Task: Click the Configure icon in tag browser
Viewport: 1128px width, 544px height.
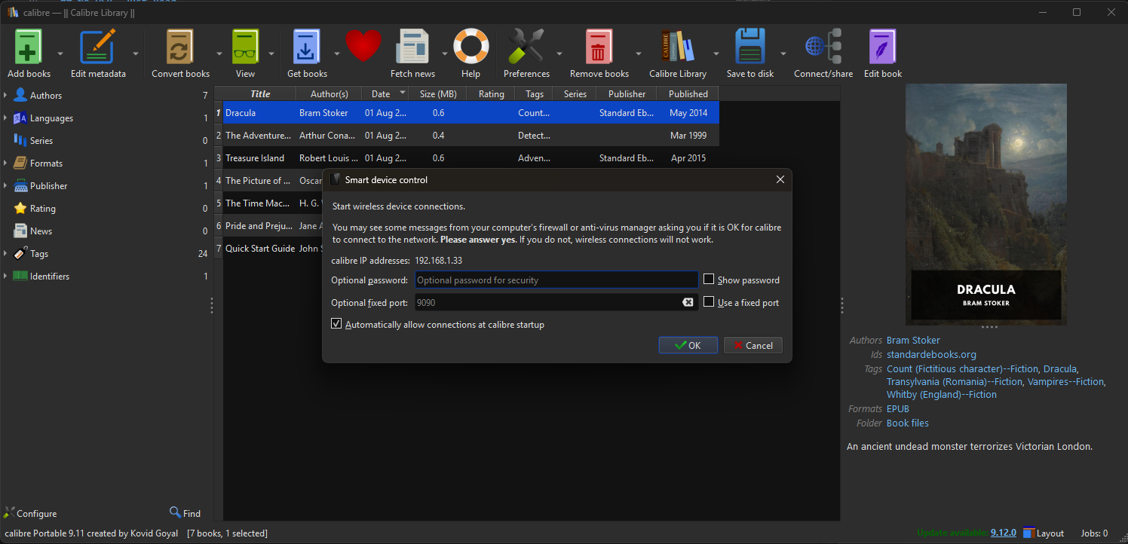Action: [x=9, y=513]
